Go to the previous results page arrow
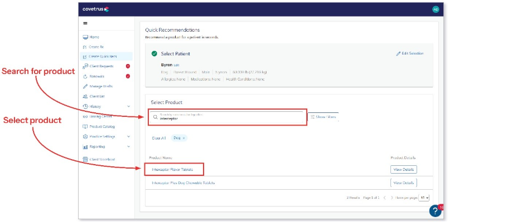The height and width of the screenshot is (222, 522). pyautogui.click(x=384, y=198)
